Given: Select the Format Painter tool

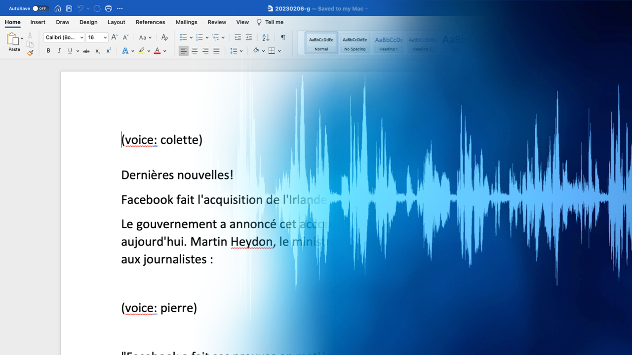Looking at the screenshot, I should [30, 53].
